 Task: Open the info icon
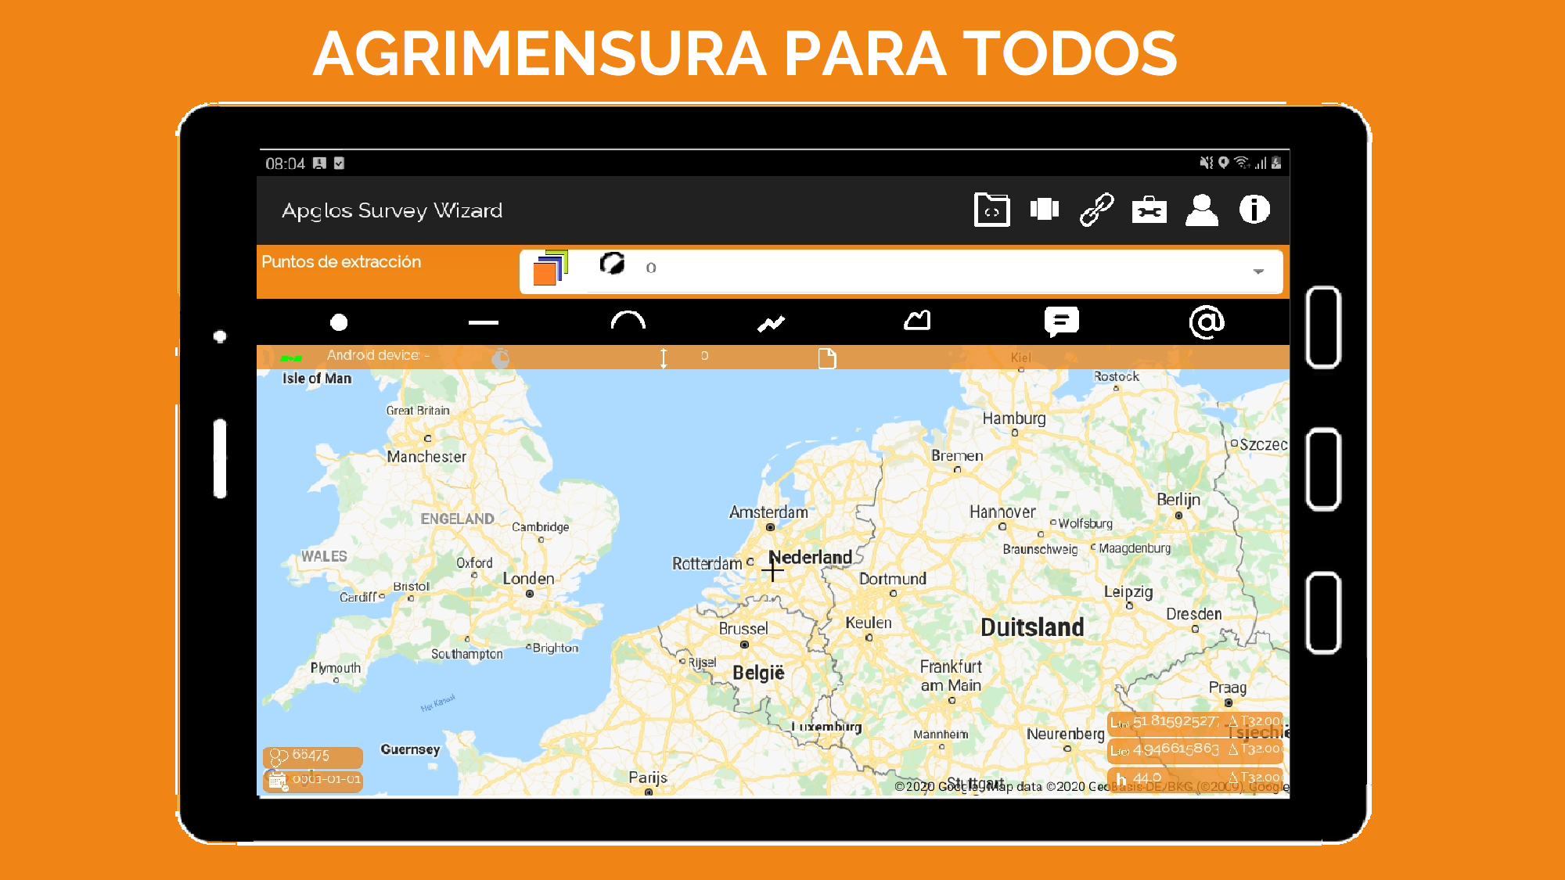[x=1254, y=209]
